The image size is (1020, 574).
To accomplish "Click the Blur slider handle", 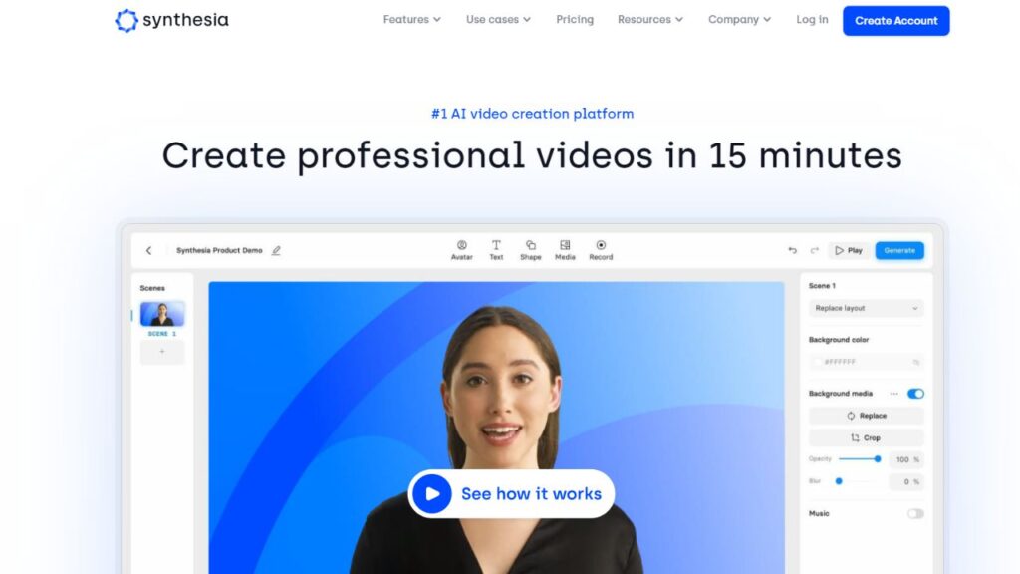I will 839,481.
